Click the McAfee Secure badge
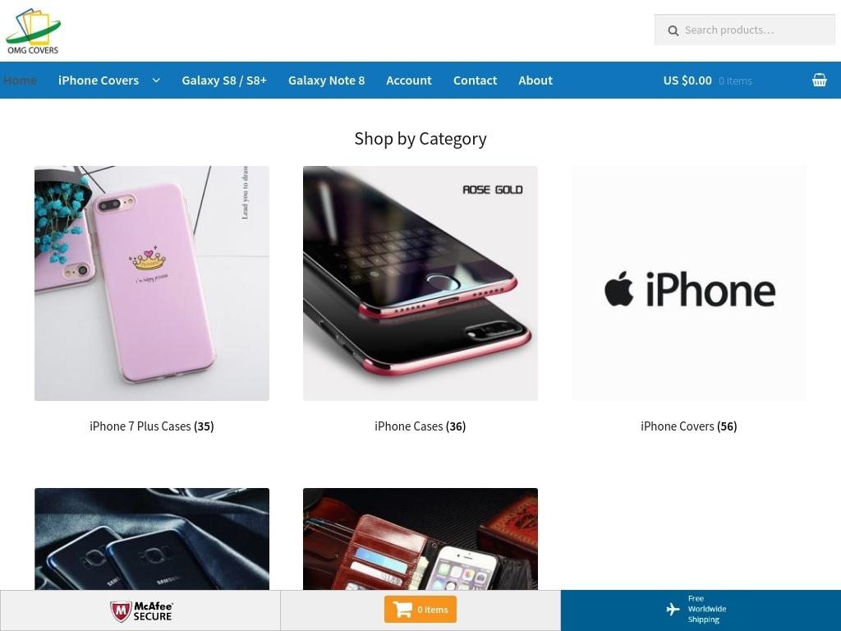 (141, 610)
